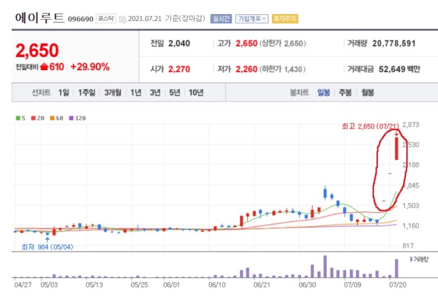Click the stock code 096690
Image resolution: width=438 pixels, height=300 pixels.
(x=80, y=19)
